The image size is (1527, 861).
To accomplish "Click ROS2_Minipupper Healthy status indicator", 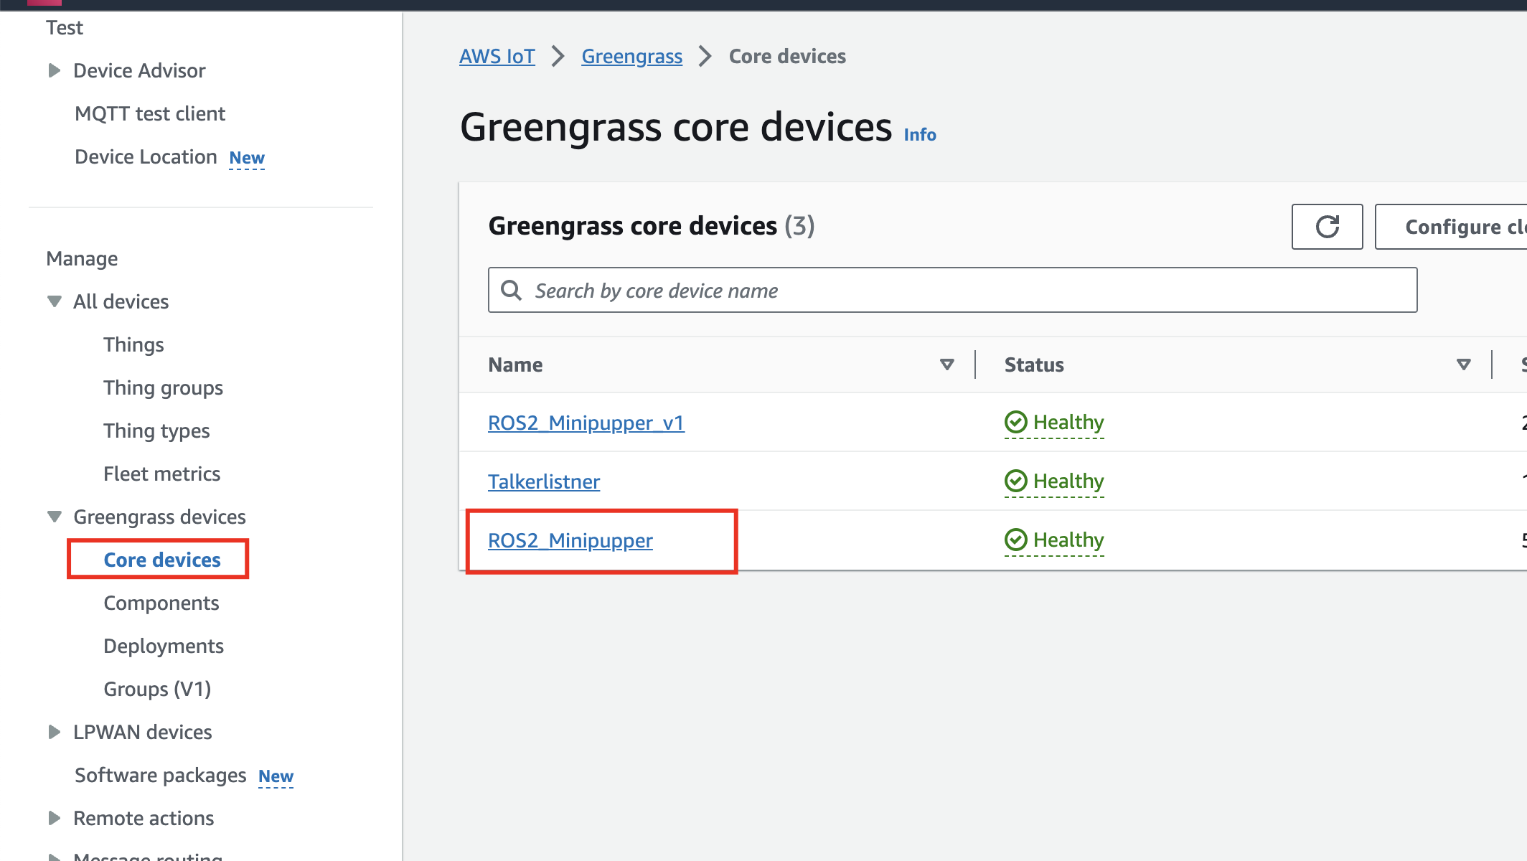I will click(1053, 540).
